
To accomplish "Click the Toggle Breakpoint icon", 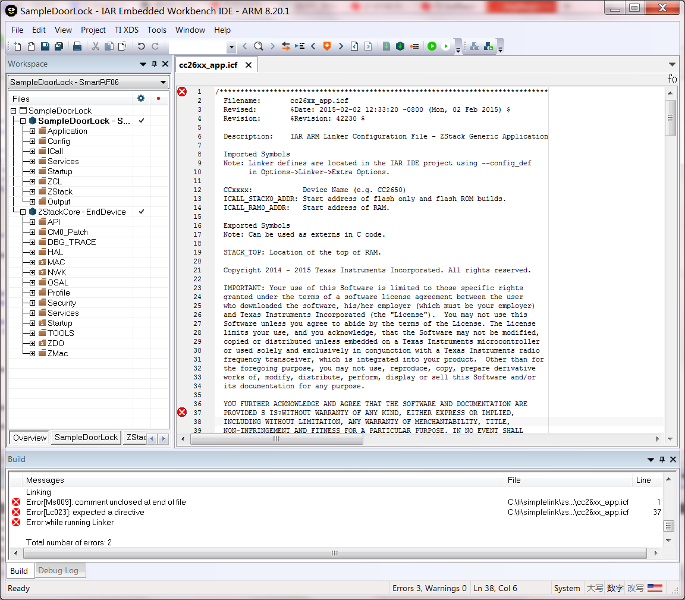I will click(x=414, y=46).
